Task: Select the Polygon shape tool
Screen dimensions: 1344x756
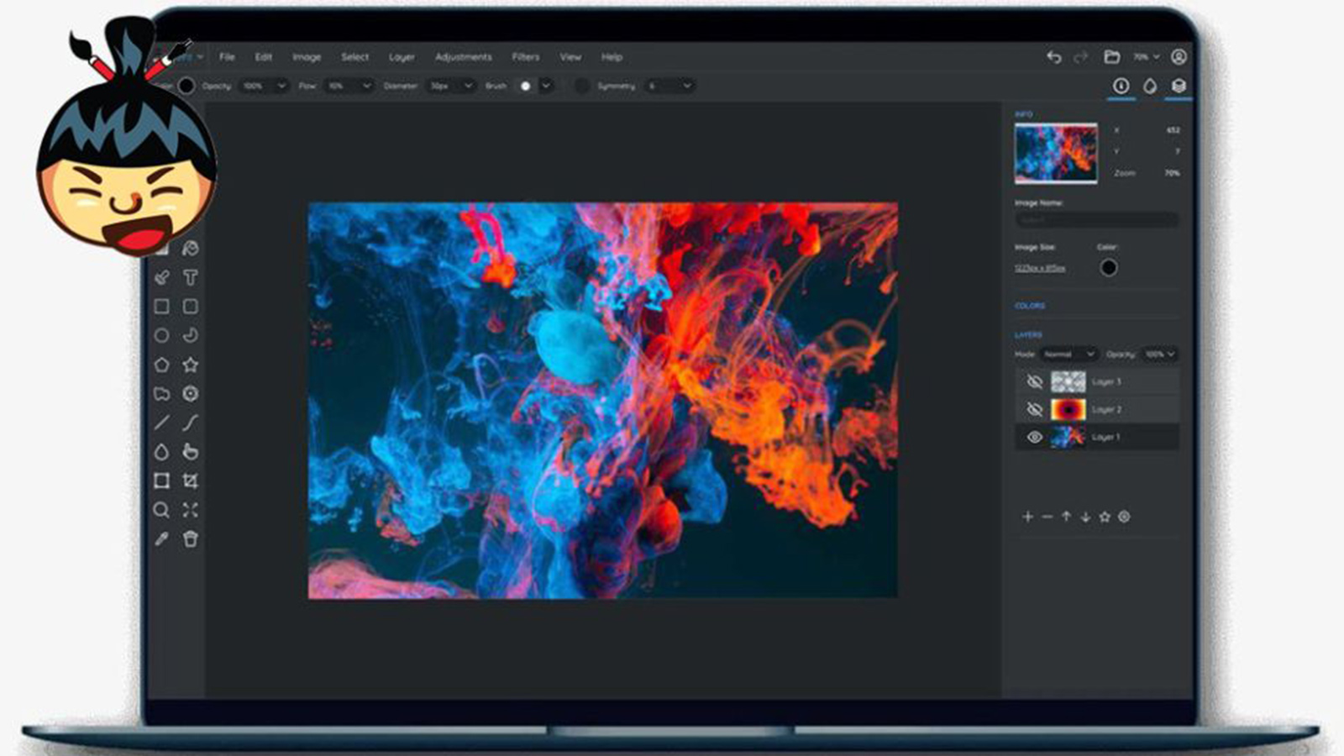Action: [x=161, y=365]
